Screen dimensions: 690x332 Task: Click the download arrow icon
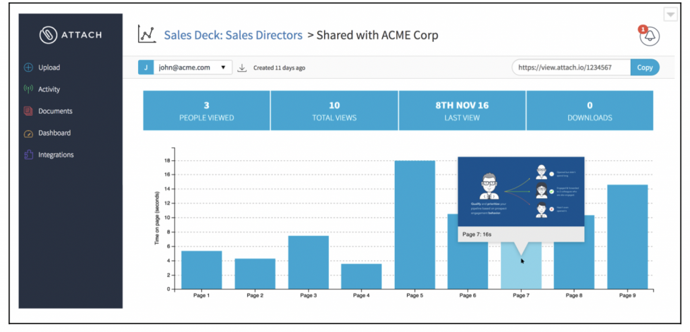click(242, 68)
